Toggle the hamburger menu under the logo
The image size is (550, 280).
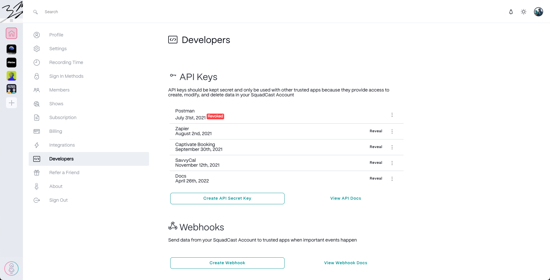point(11,21)
